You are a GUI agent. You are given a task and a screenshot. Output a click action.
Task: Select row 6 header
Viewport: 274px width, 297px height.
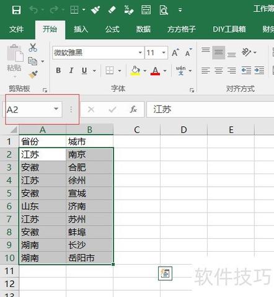point(9,206)
